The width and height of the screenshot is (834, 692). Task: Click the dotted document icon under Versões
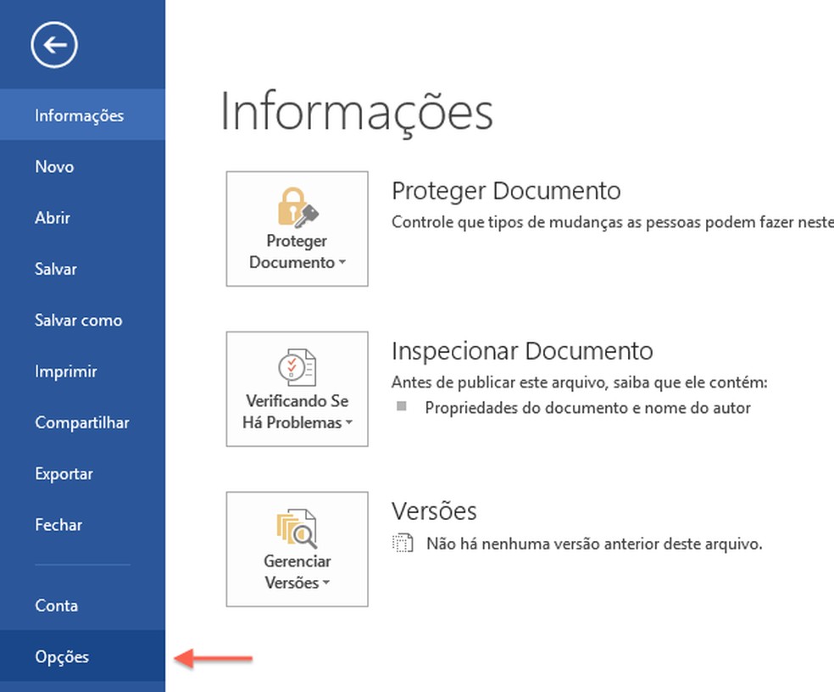[x=403, y=543]
